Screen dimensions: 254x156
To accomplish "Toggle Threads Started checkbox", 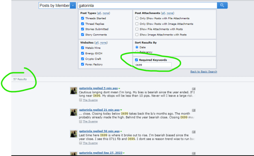I will pyautogui.click(x=82, y=18).
